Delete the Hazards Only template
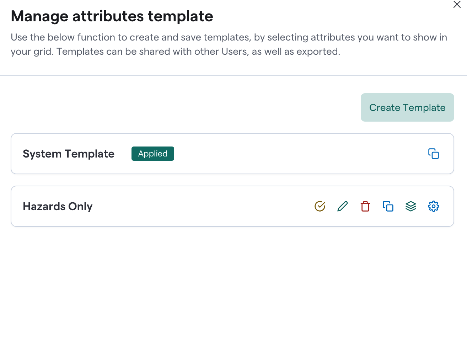The width and height of the screenshot is (467, 362). 365,206
